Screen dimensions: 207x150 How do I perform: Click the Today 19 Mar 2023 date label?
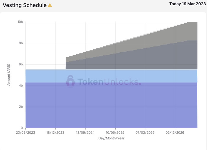(x=187, y=4)
